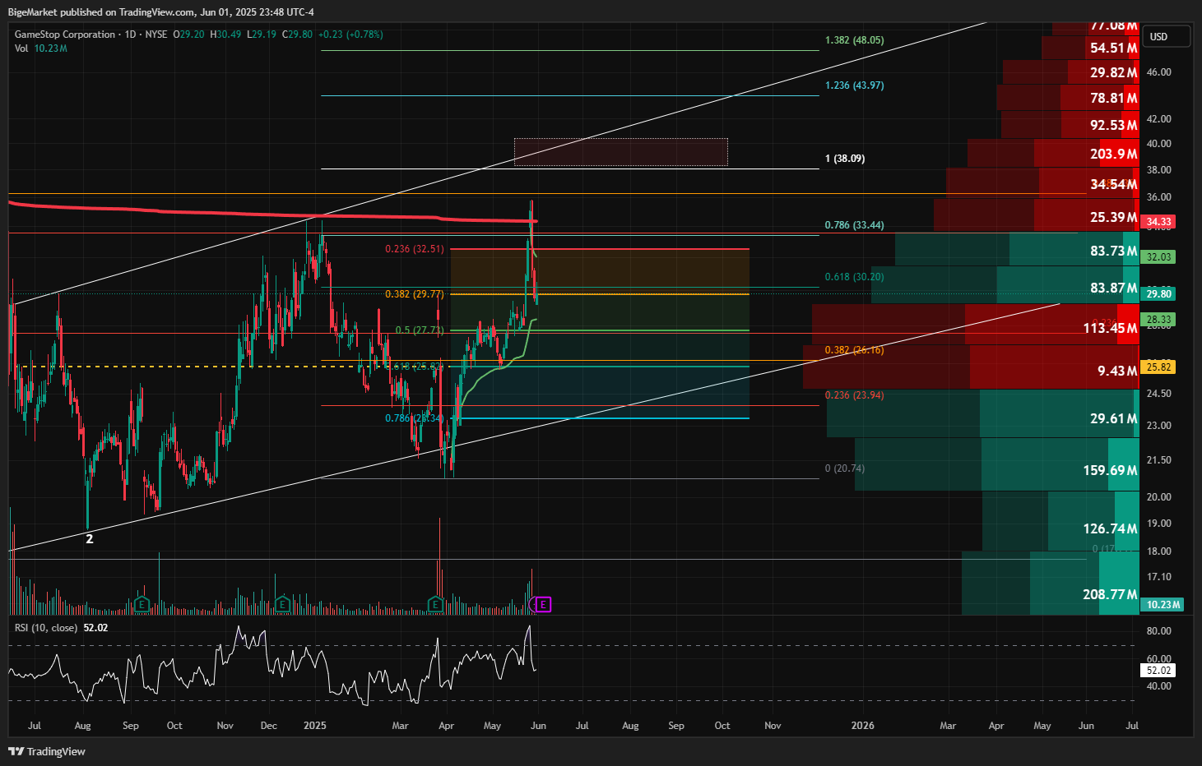Select the 0.618 (30.20) Fibonacci label
The height and width of the screenshot is (766, 1202).
[855, 277]
